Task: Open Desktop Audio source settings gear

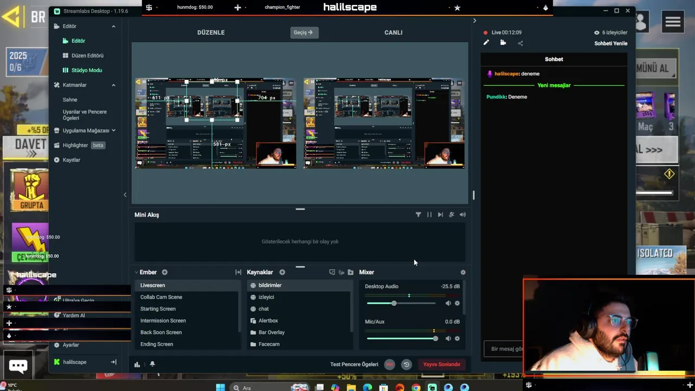Action: click(457, 303)
